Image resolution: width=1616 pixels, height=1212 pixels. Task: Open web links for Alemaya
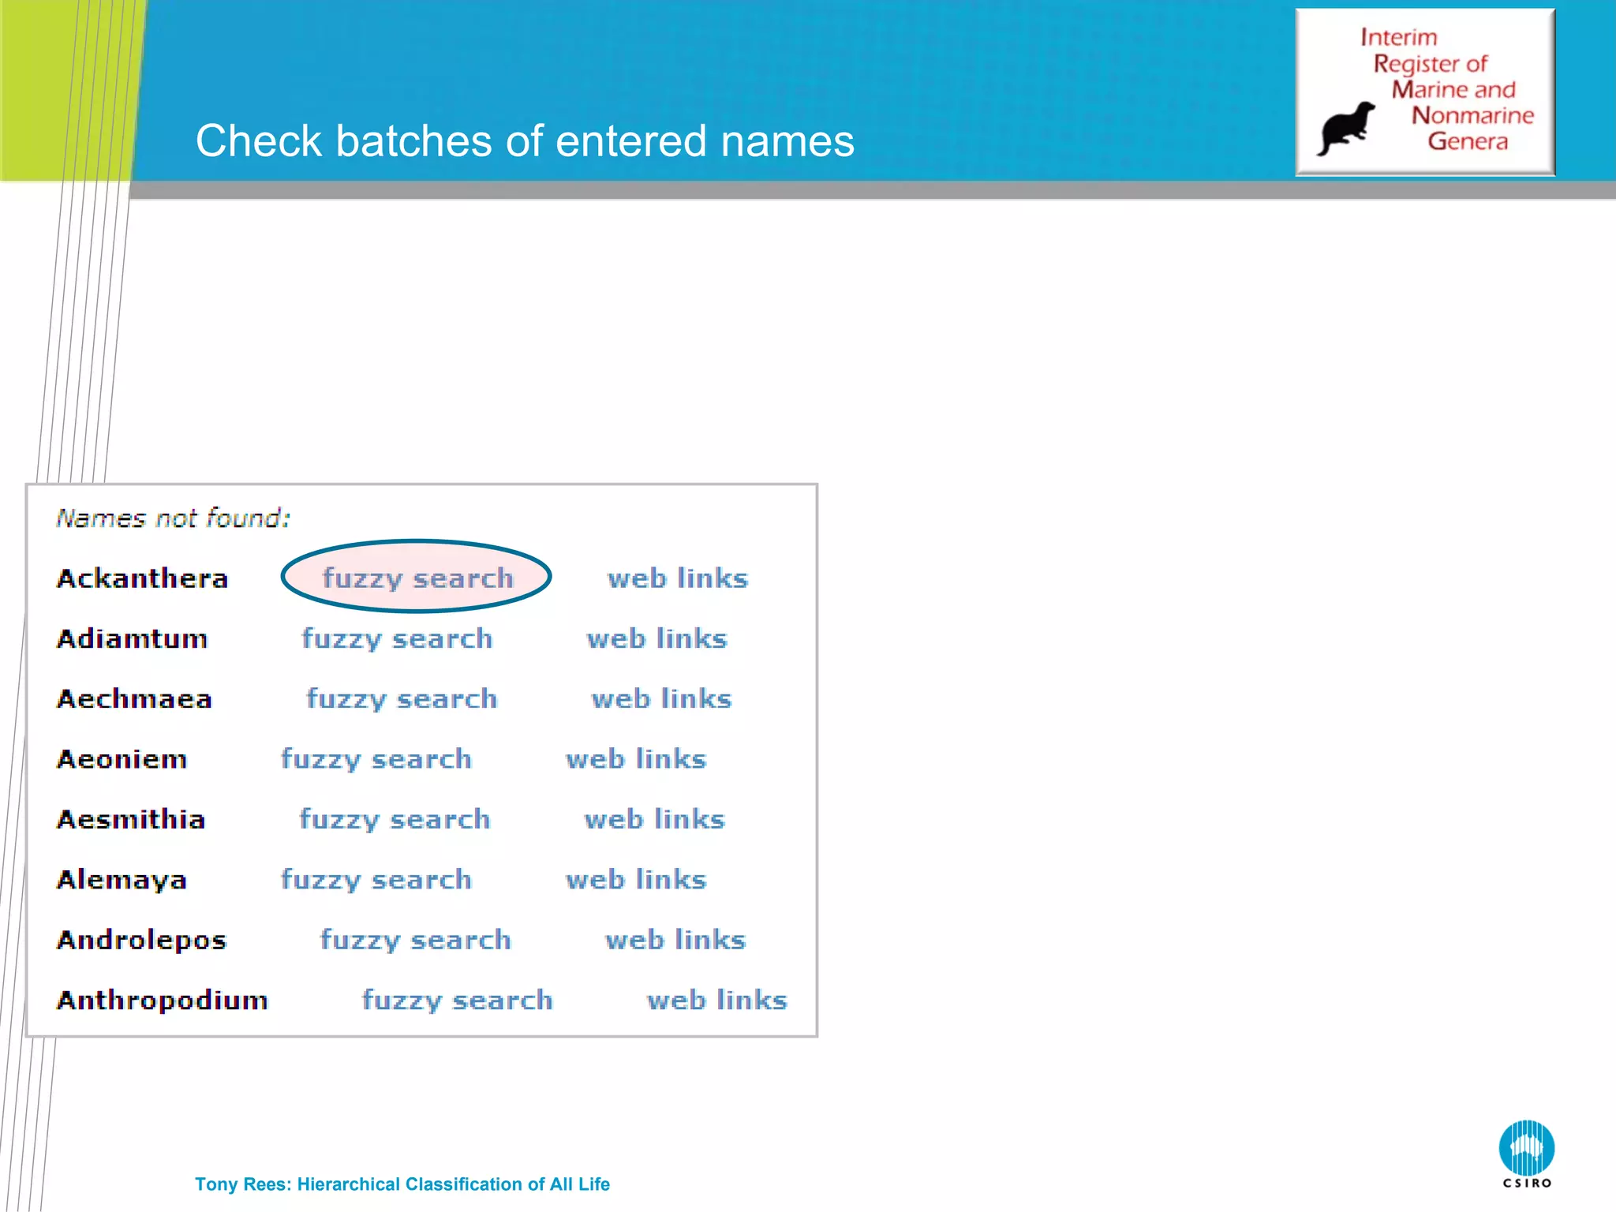[636, 879]
